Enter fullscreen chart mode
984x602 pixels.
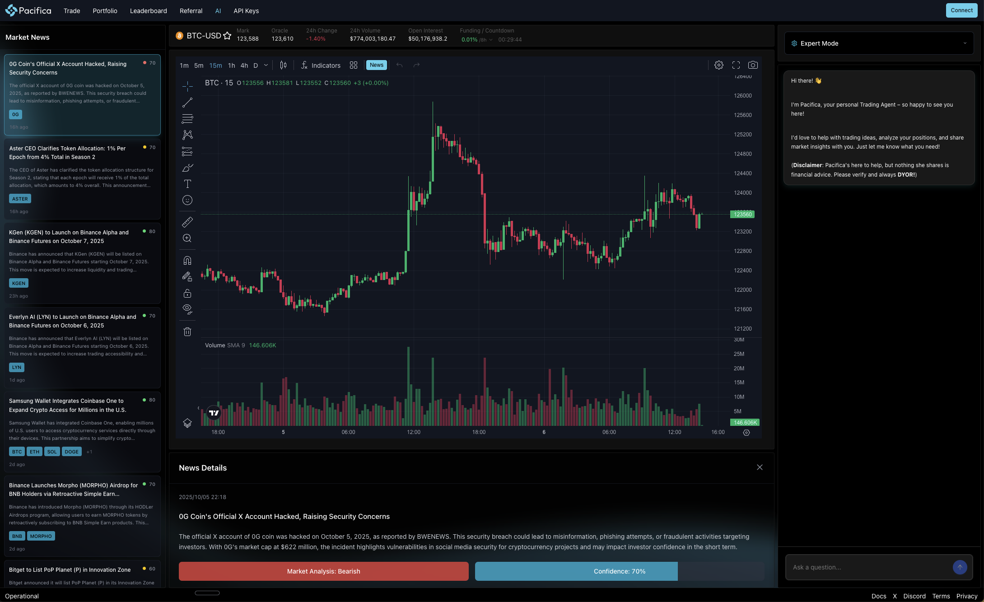click(x=736, y=65)
